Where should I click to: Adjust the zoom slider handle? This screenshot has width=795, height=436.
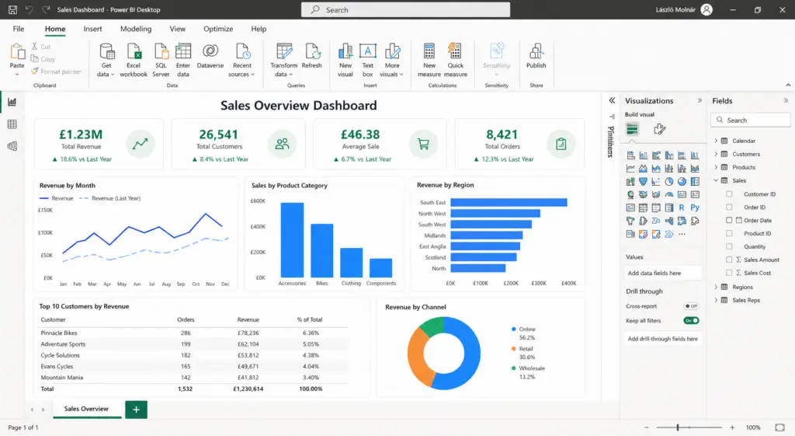(677, 427)
